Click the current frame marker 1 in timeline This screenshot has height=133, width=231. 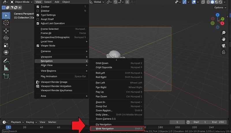coord(8,127)
